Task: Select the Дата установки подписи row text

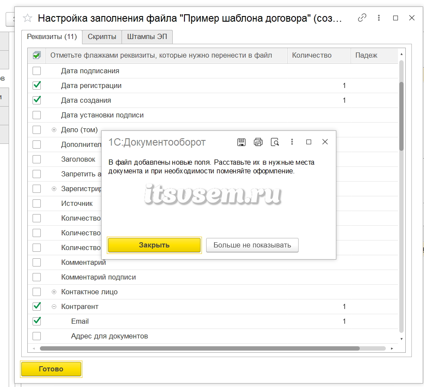Action: pos(102,115)
